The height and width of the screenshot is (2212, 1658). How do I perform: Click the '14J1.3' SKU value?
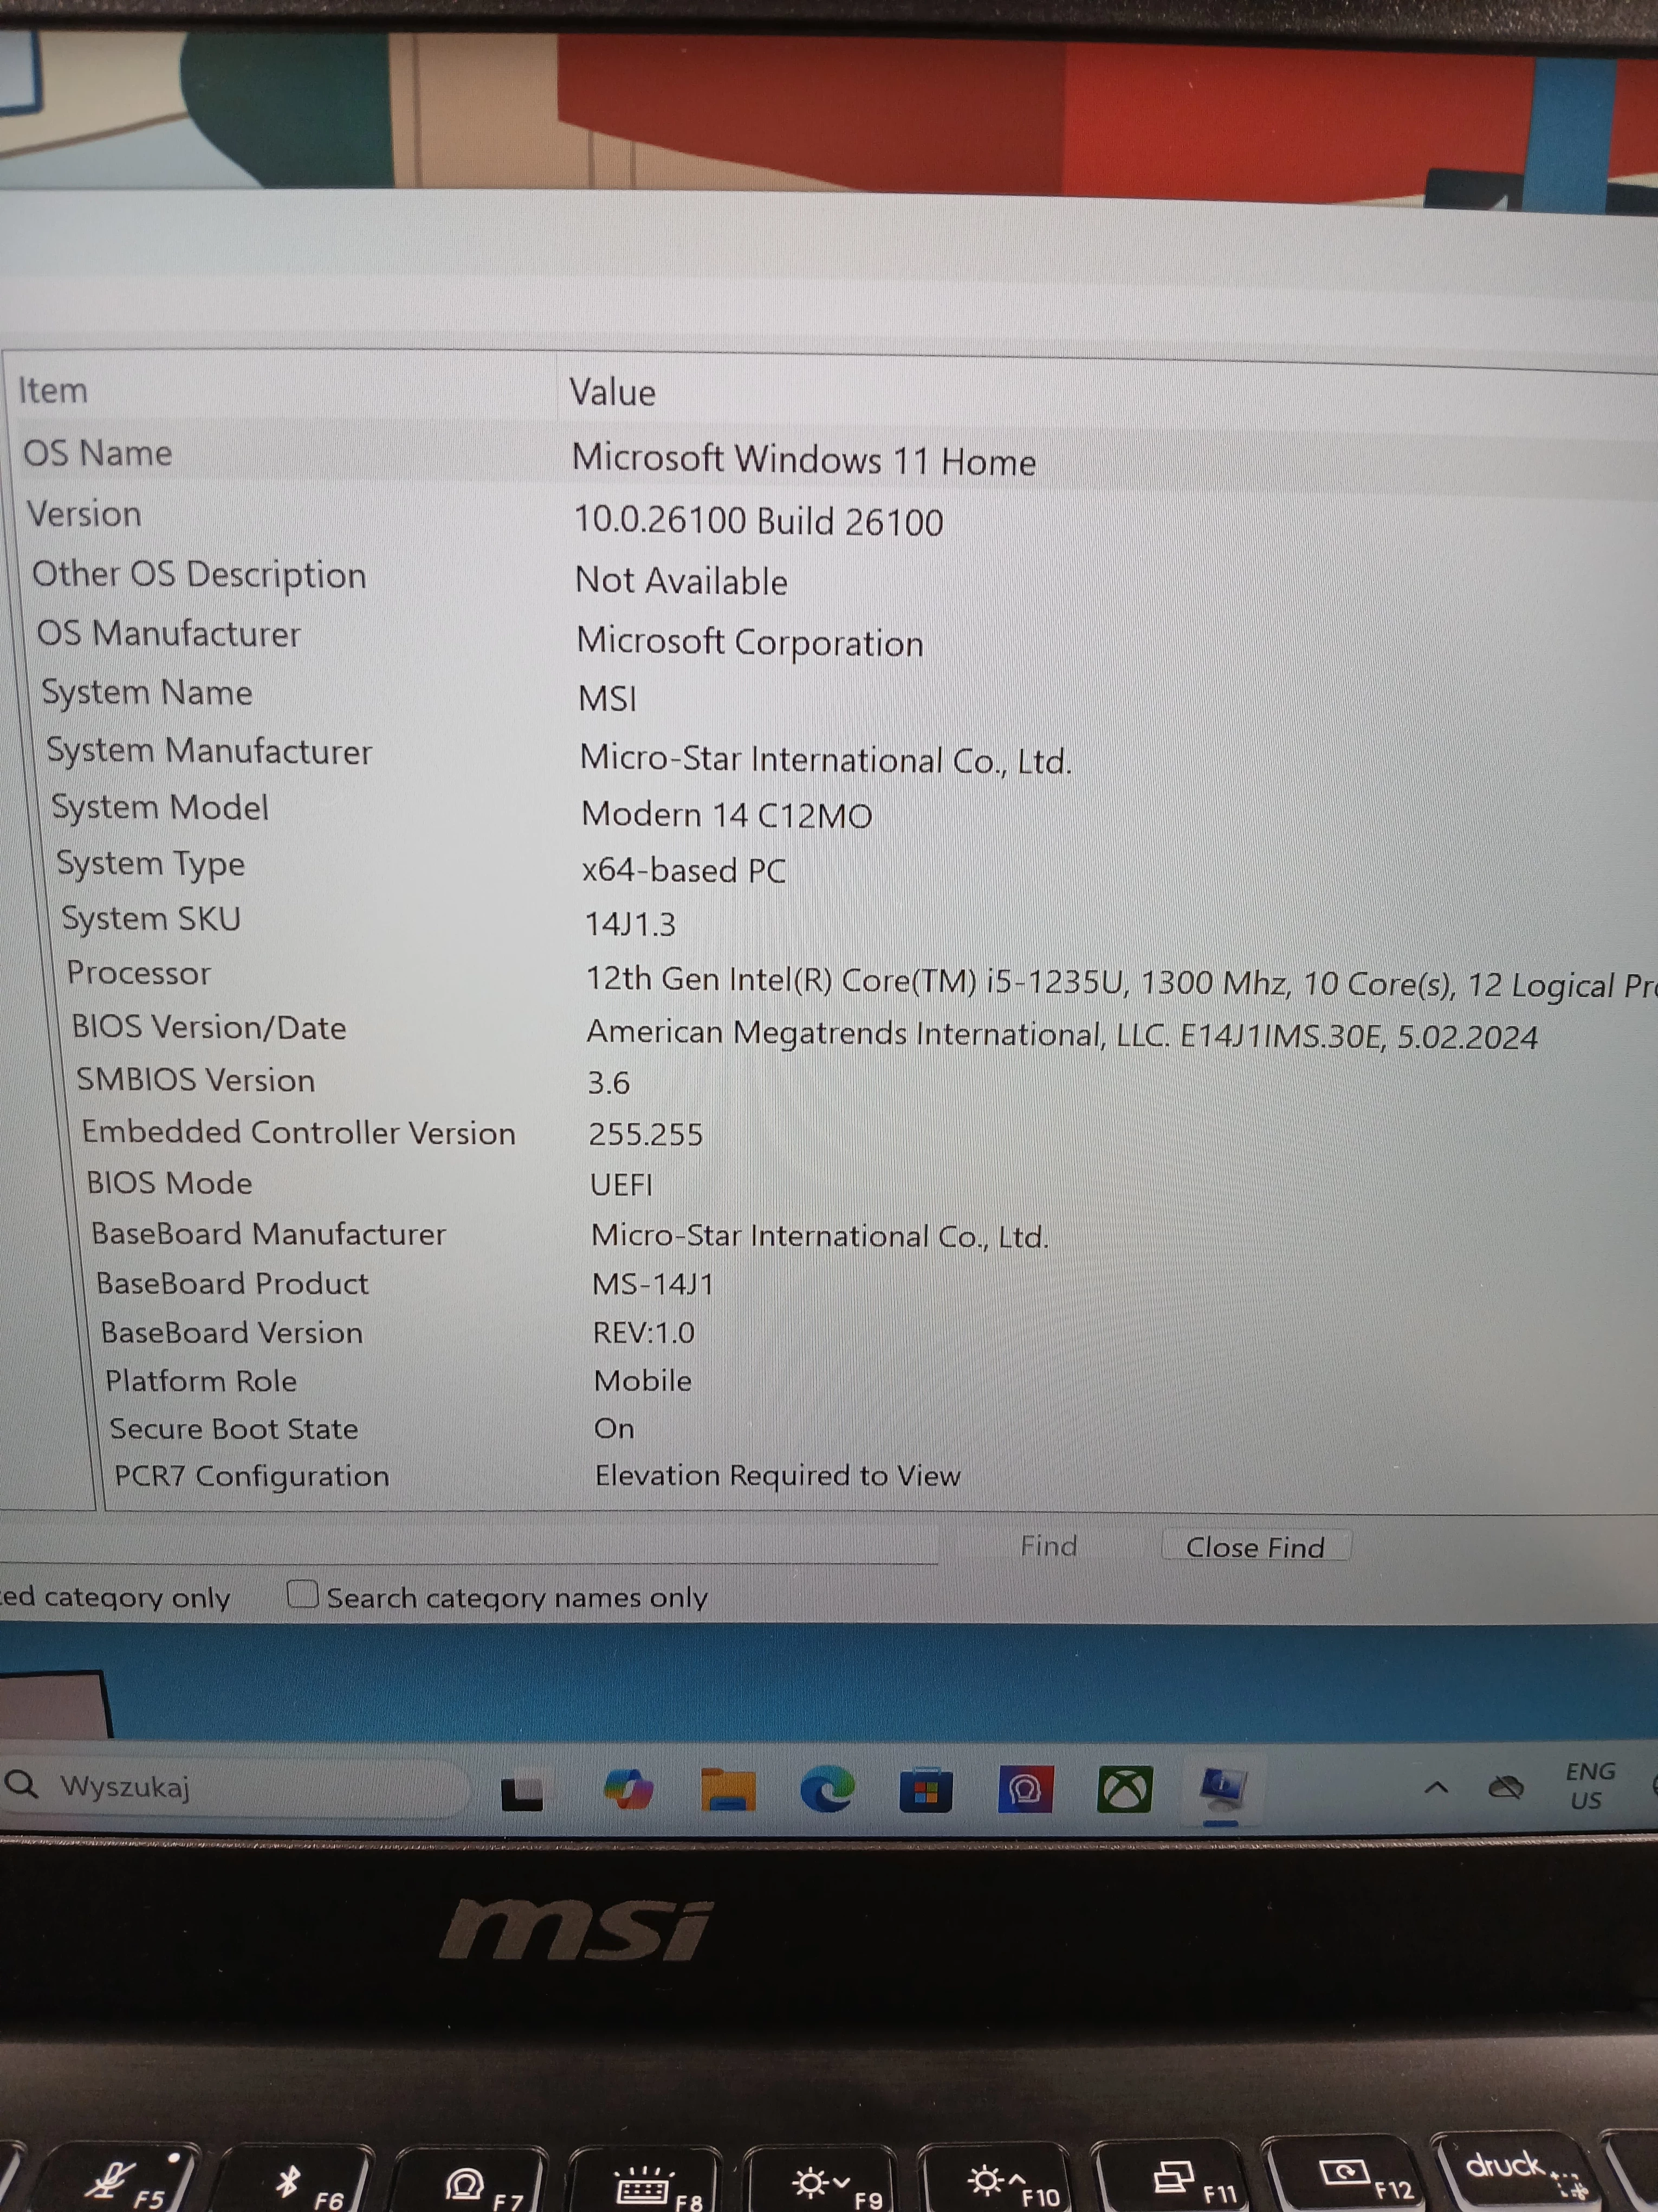[x=631, y=924]
